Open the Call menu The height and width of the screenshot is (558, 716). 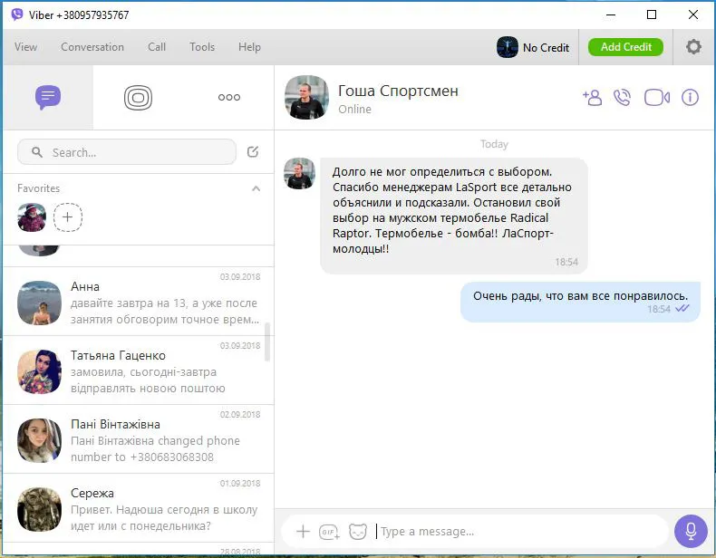click(x=157, y=47)
